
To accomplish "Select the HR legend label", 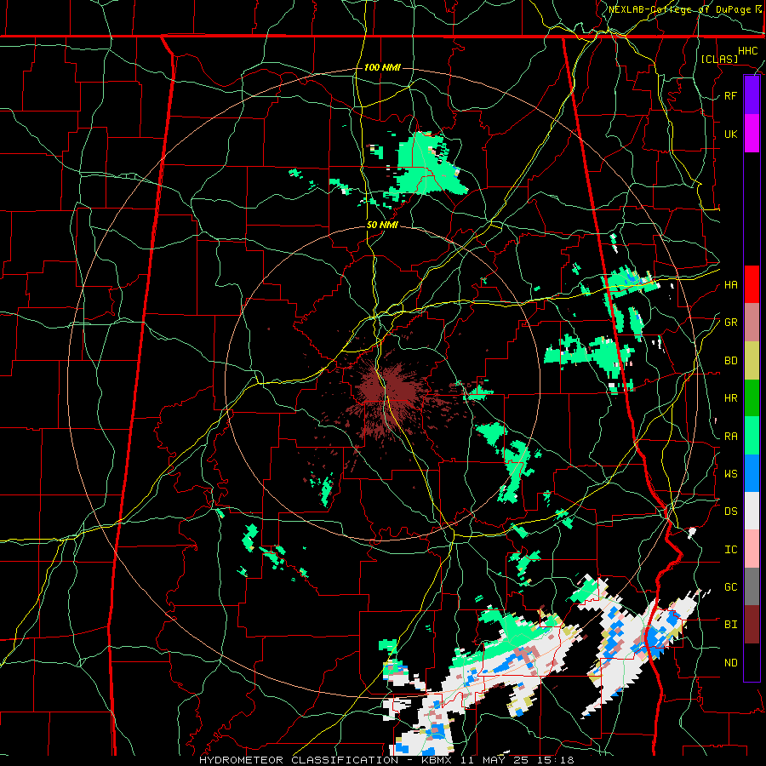I will coord(731,398).
